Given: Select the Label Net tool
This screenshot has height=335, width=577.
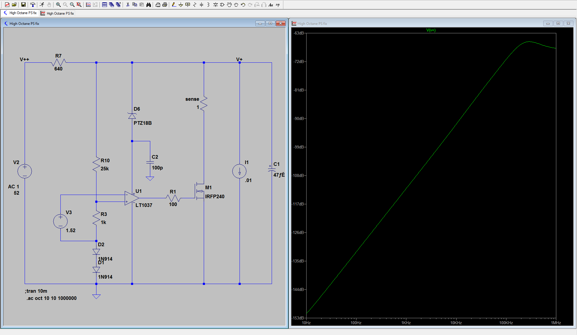Looking at the screenshot, I should (188, 4).
